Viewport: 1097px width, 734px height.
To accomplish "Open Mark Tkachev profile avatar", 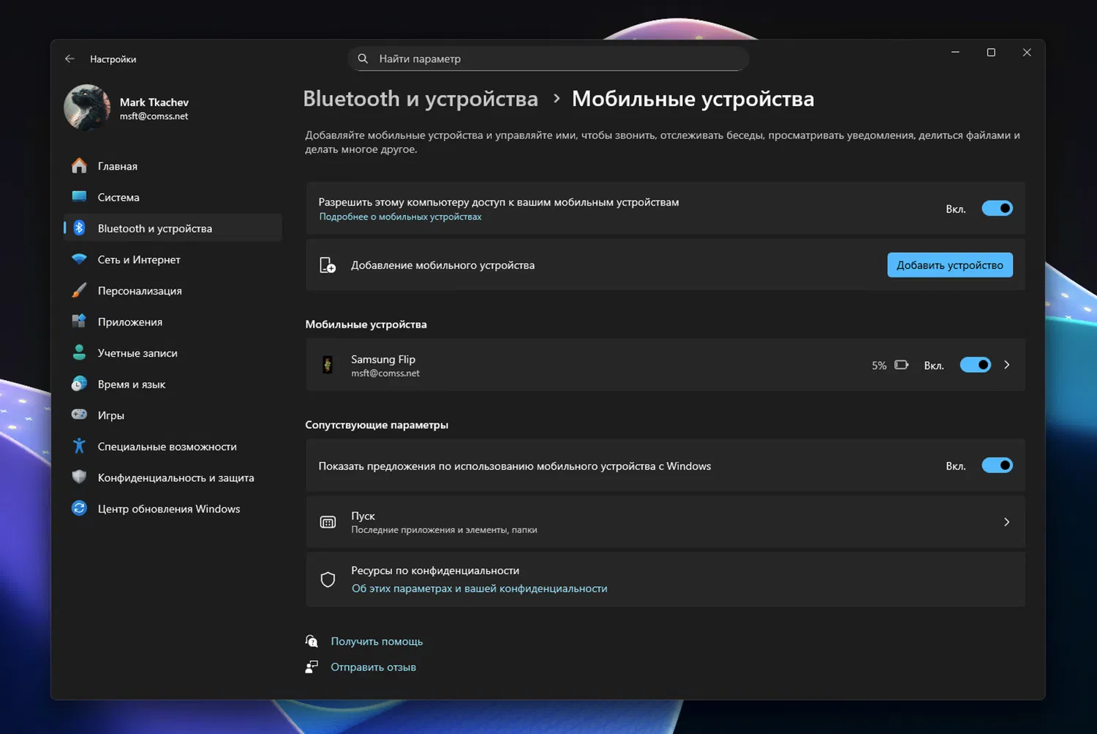I will [87, 107].
